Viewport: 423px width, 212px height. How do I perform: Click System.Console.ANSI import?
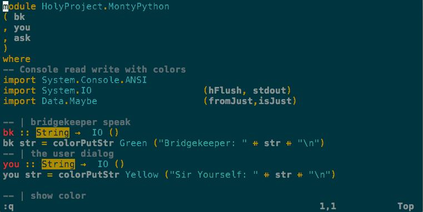pyautogui.click(x=94, y=80)
